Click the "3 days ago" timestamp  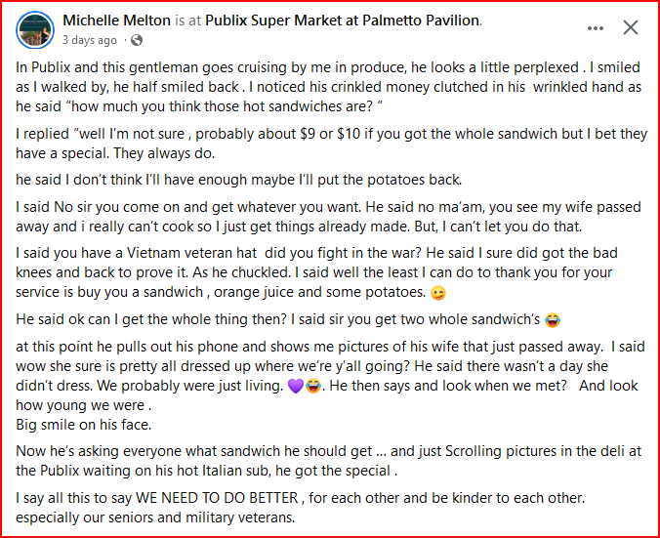[x=89, y=41]
